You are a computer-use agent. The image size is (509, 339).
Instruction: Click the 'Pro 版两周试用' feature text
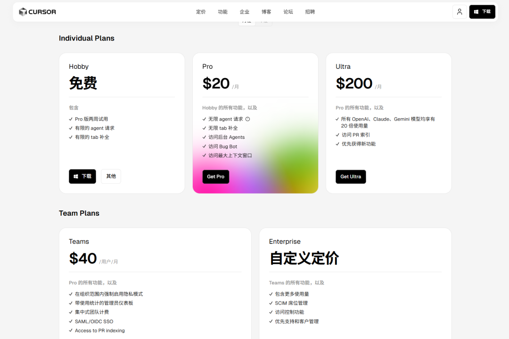[91, 119]
